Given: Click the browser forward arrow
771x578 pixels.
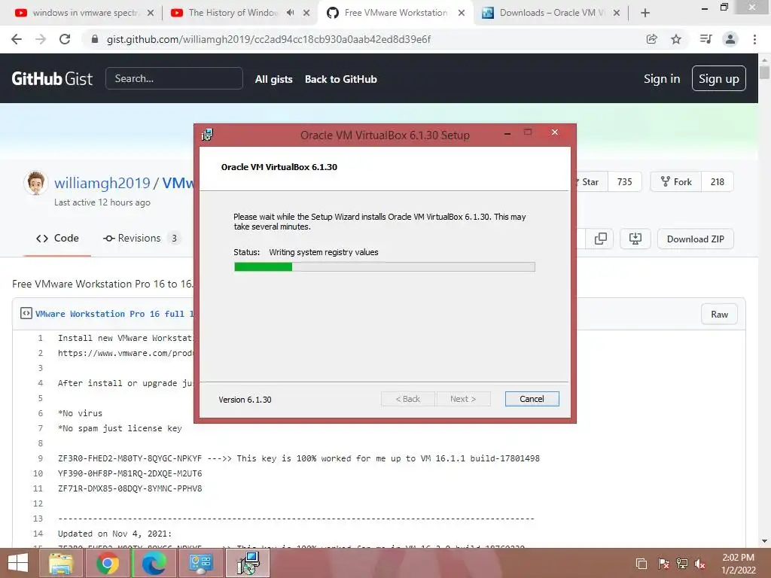Looking at the screenshot, I should click(41, 39).
